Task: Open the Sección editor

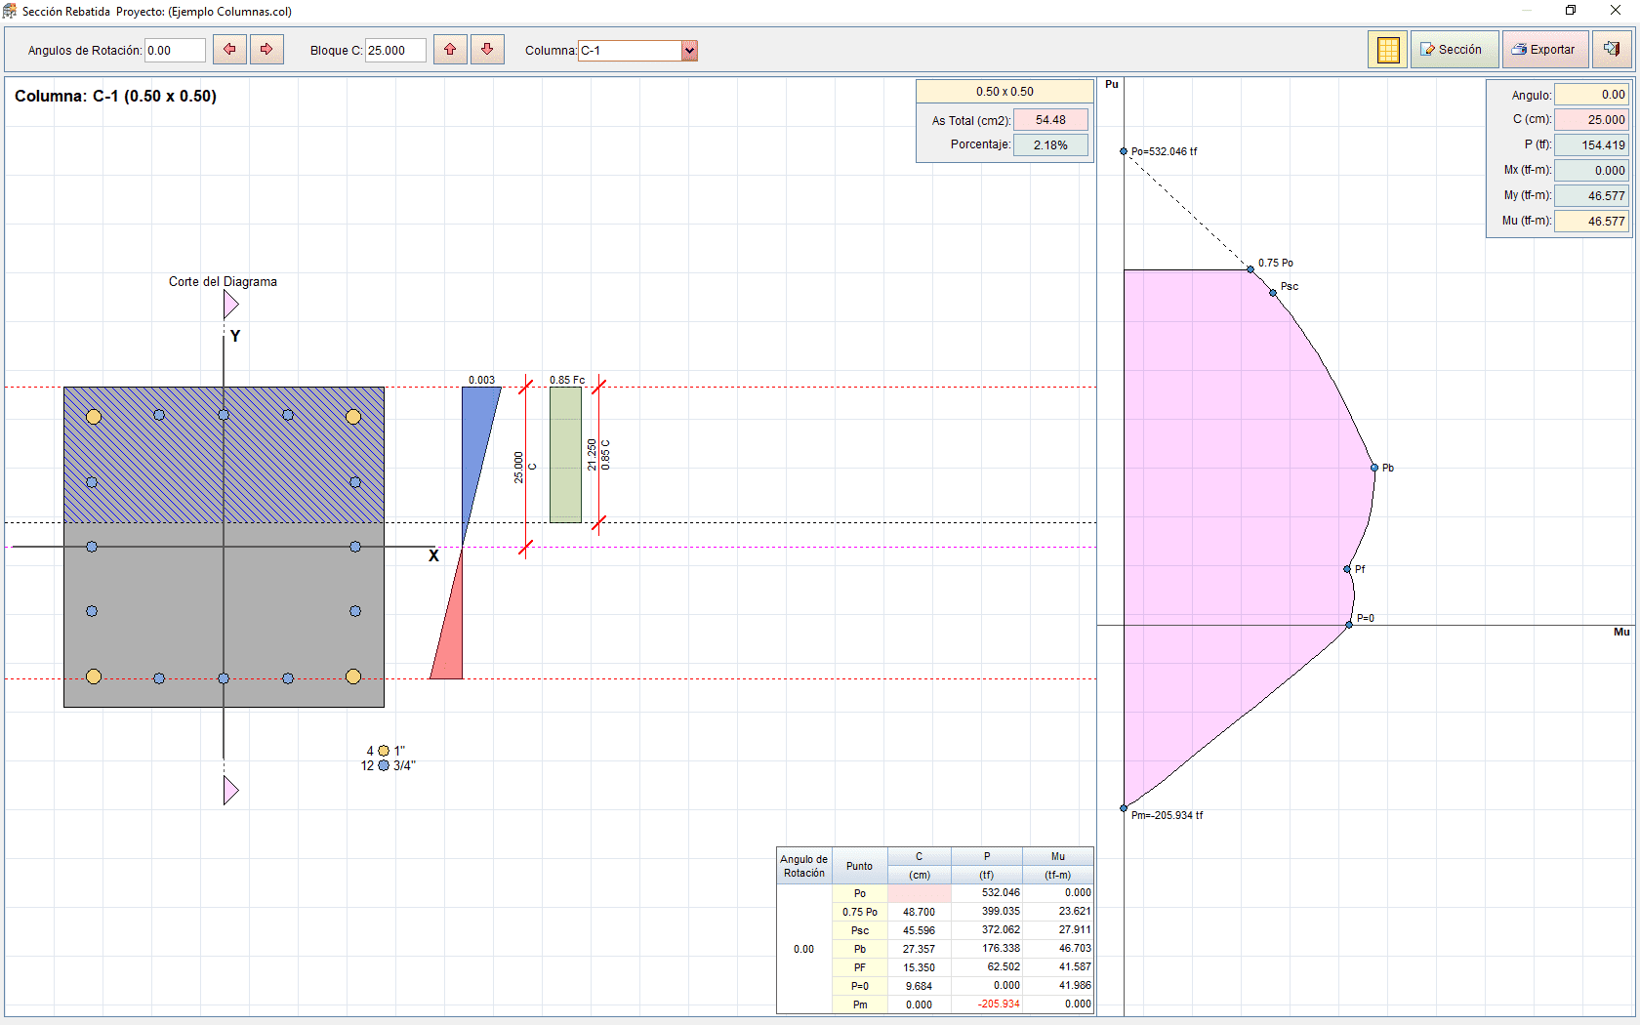Action: [x=1454, y=48]
